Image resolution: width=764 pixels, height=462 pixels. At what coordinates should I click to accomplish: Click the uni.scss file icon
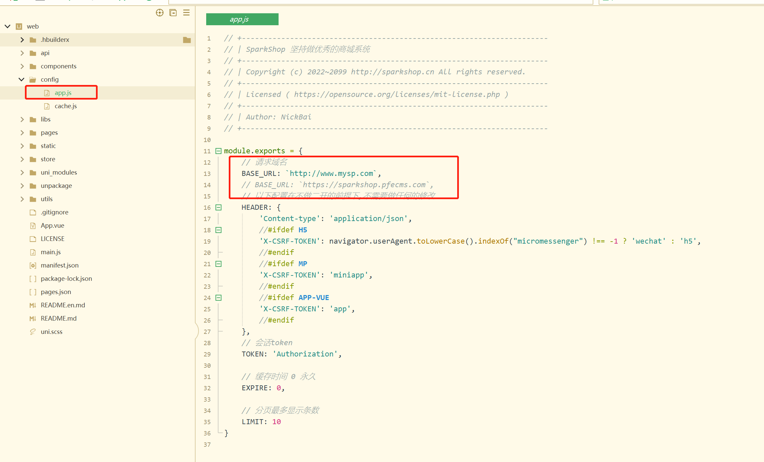click(x=33, y=332)
